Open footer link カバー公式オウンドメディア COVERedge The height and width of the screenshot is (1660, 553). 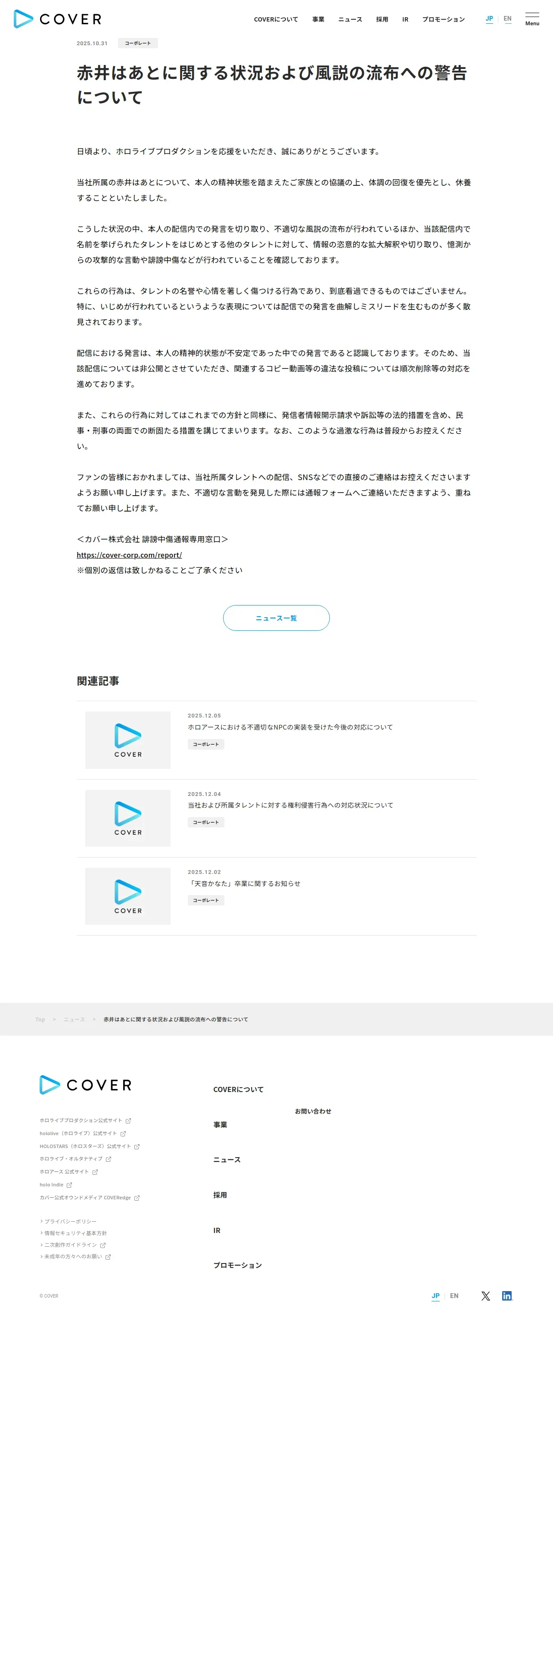point(85,1198)
